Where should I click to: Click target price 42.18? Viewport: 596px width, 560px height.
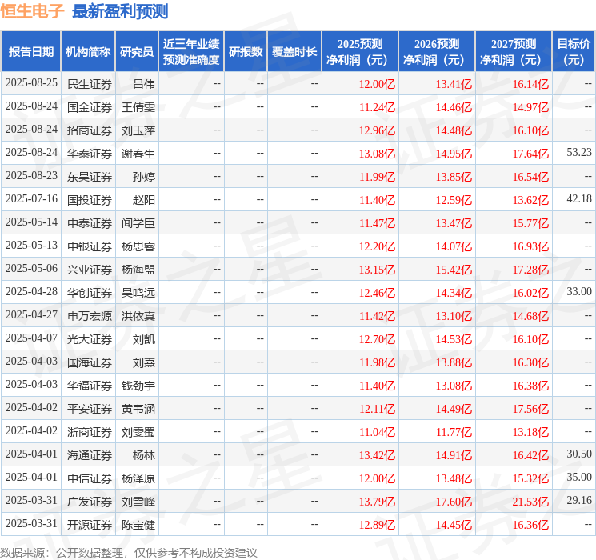click(579, 199)
